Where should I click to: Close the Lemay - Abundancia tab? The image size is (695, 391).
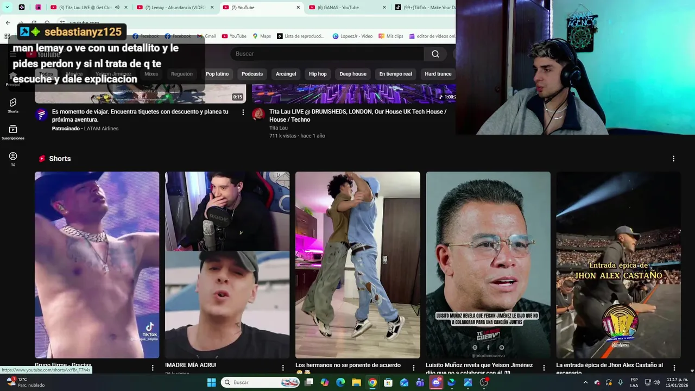click(212, 8)
